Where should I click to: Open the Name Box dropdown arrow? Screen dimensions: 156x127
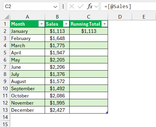pos(55,7)
